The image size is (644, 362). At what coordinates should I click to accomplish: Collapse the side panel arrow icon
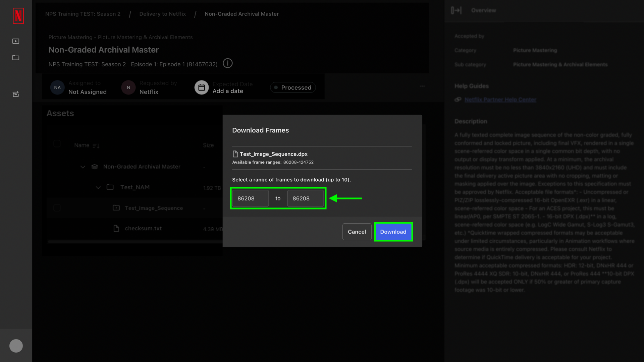point(456,10)
